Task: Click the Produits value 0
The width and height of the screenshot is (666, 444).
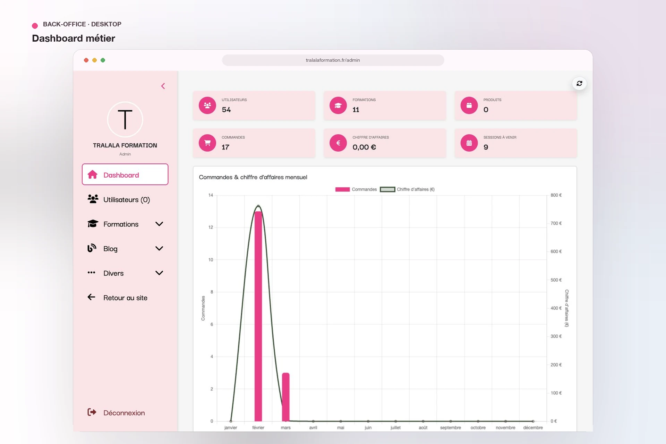Action: (486, 110)
